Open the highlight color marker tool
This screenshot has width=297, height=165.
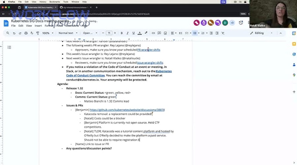[146, 33]
